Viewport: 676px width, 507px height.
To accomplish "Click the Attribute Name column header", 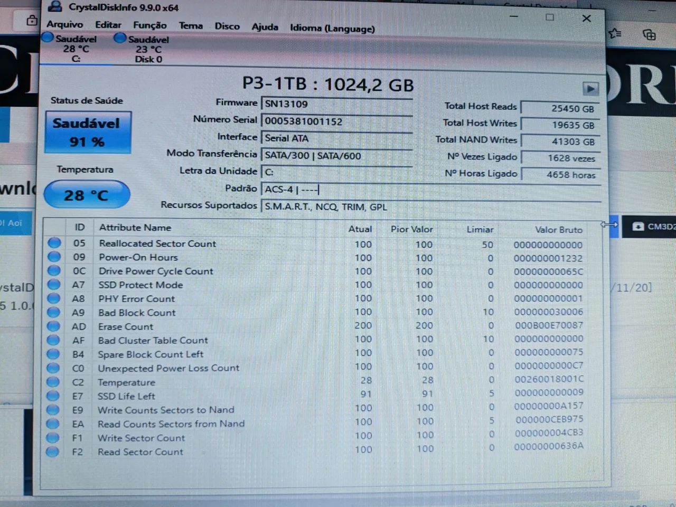I will pos(135,228).
